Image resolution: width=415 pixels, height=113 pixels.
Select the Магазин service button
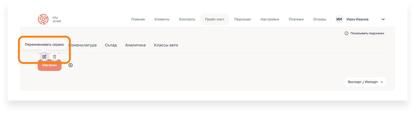(49, 65)
